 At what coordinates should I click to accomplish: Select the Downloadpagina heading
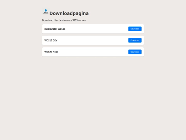click(x=69, y=13)
